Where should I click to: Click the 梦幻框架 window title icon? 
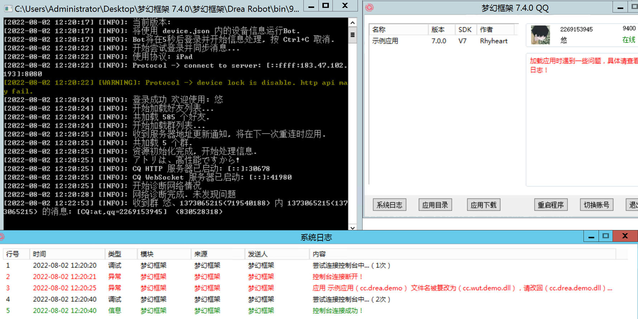coord(369,7)
